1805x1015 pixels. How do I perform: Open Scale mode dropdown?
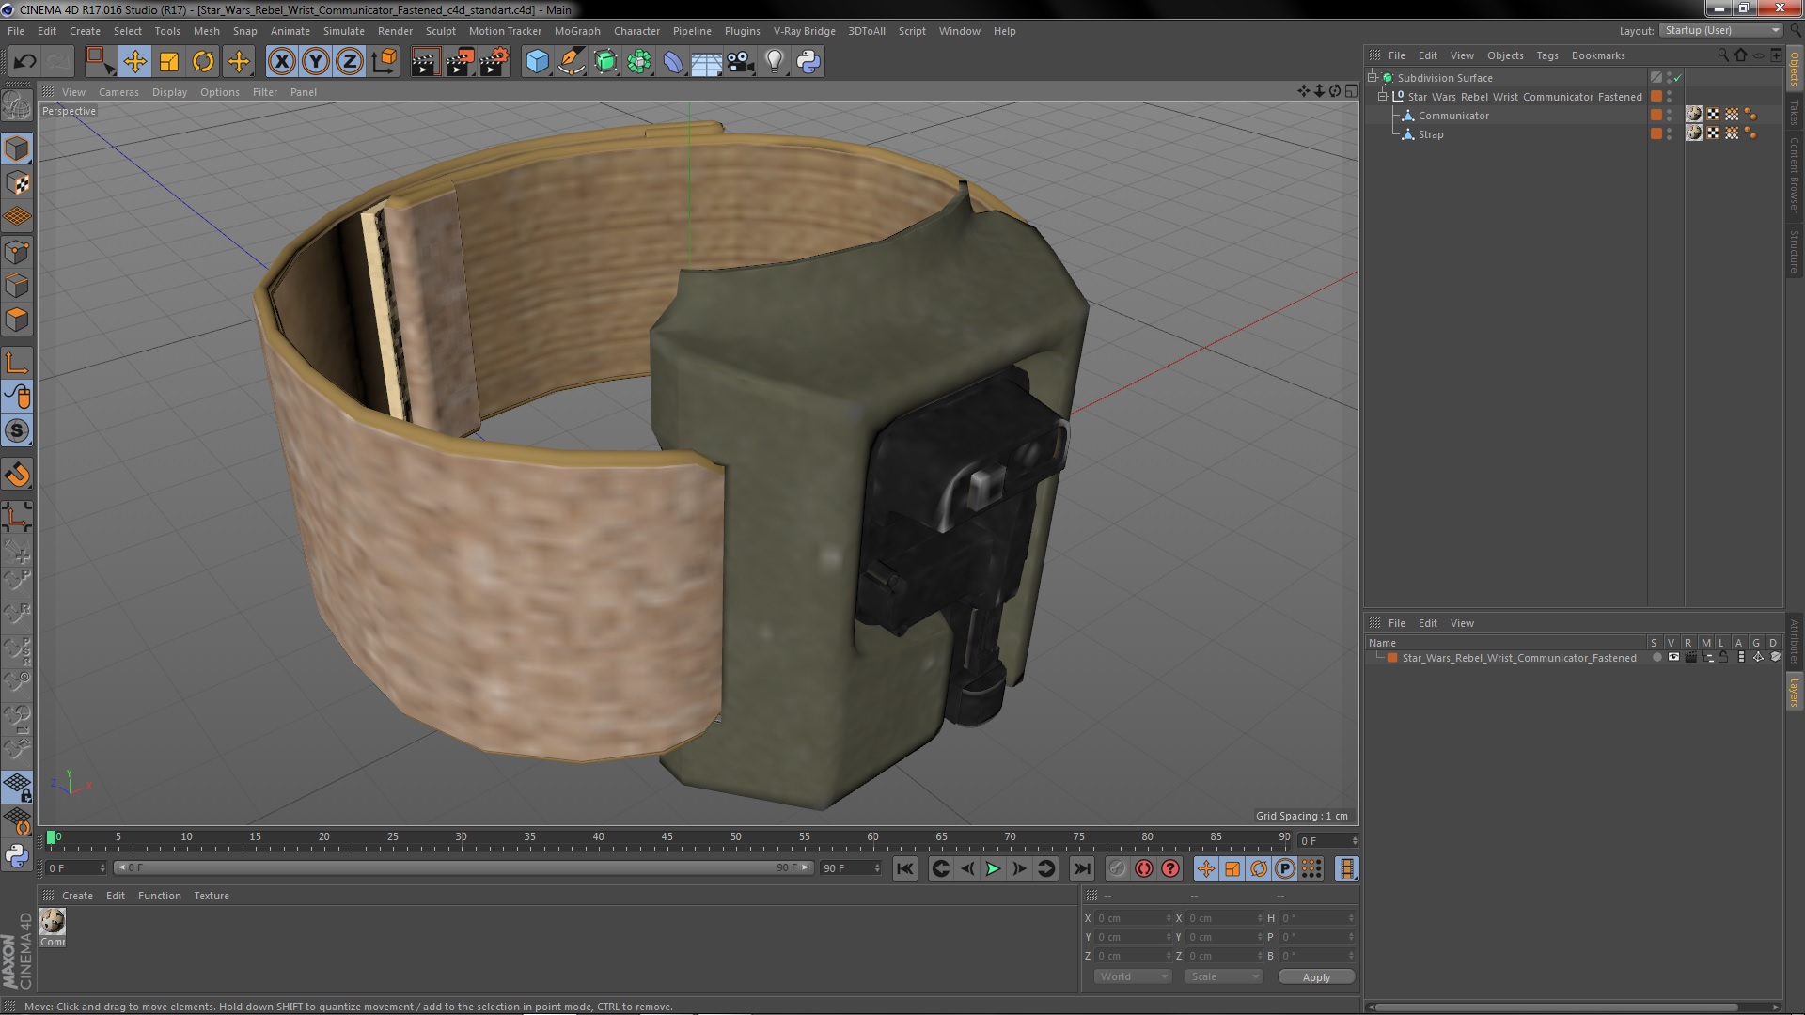(1223, 977)
